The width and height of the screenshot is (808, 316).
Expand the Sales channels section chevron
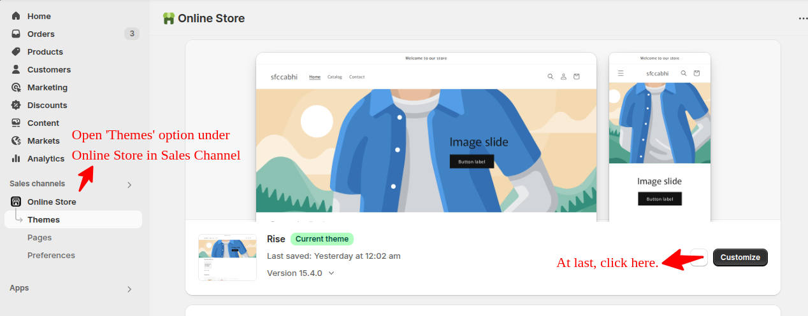(x=129, y=184)
